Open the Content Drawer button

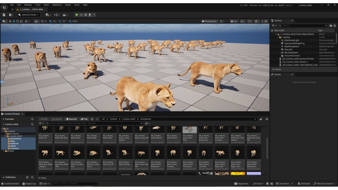tap(10, 184)
